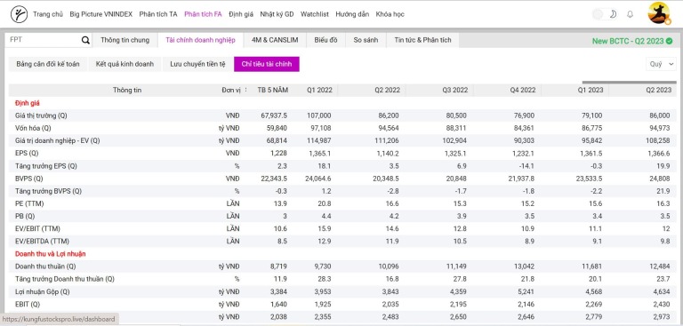
Task: Go to Trang chủ
Action: tap(48, 14)
